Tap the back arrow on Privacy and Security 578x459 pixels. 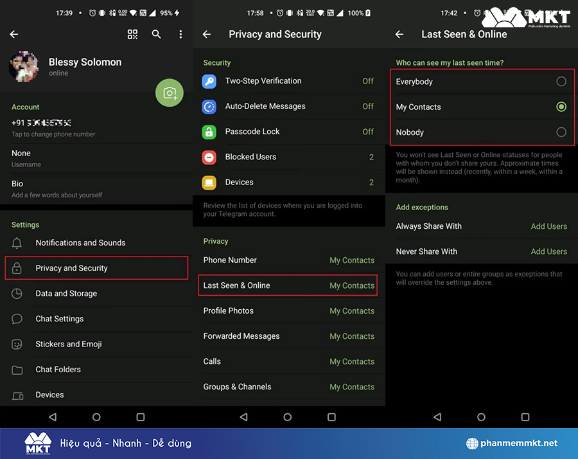207,34
